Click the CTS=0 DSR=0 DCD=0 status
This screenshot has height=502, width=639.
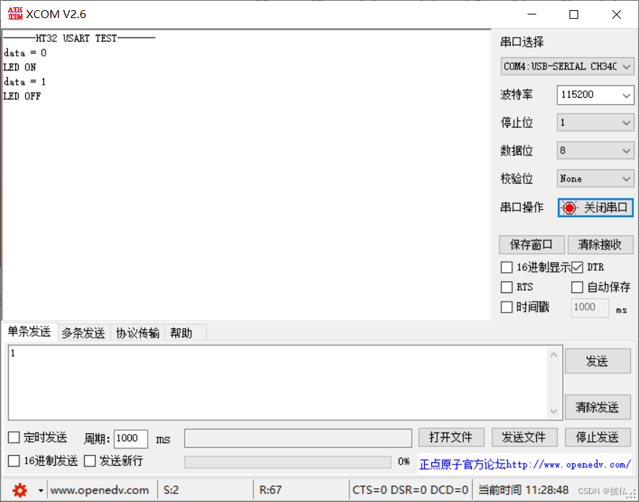410,490
